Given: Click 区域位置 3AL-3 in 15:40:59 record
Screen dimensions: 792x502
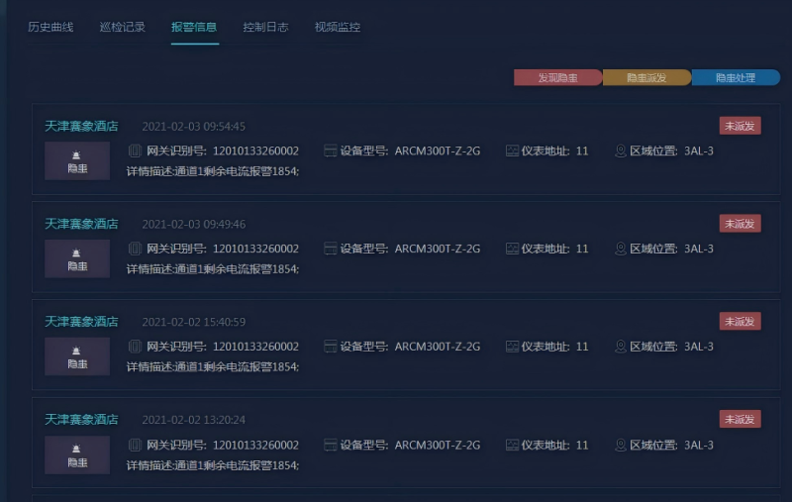Looking at the screenshot, I should point(671,347).
